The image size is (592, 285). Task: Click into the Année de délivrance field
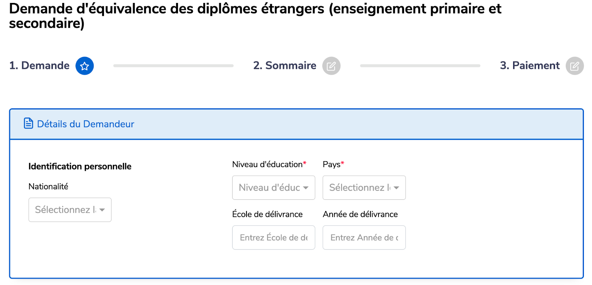click(x=364, y=237)
